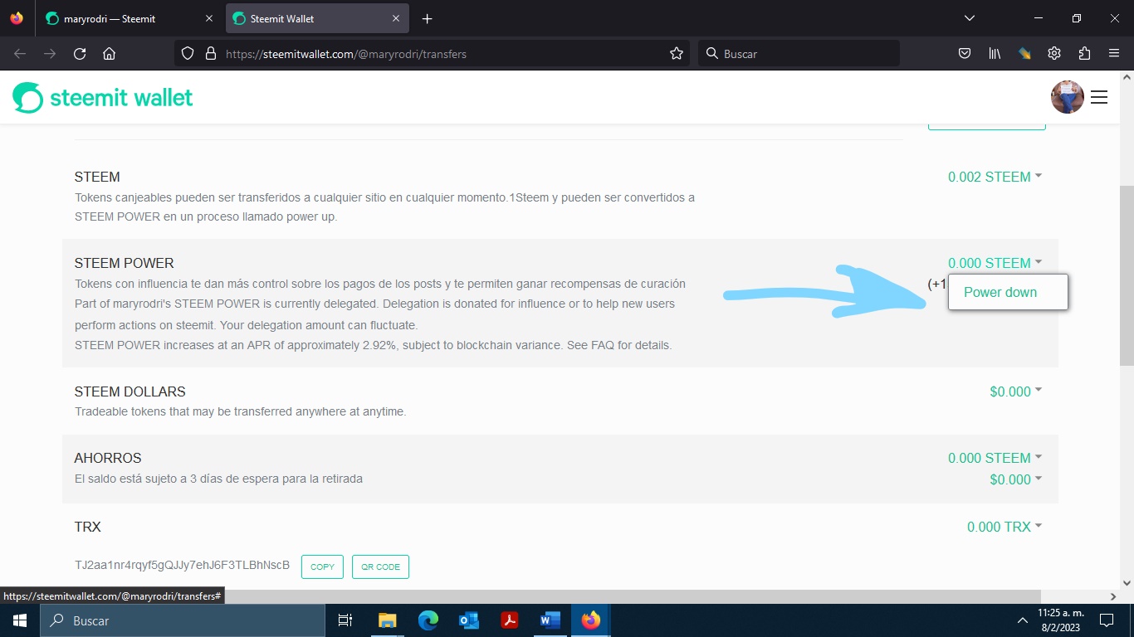Copy the TRX address with COPY button
Viewport: 1134px width, 637px height.
coord(322,566)
